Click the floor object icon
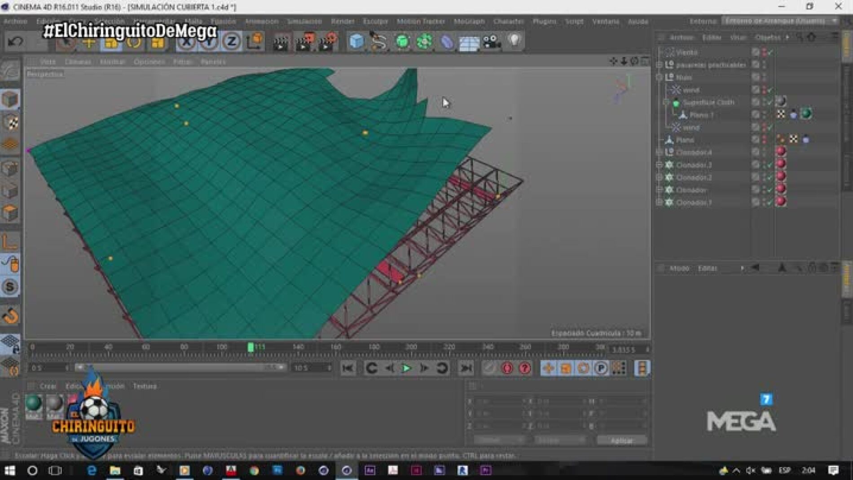The height and width of the screenshot is (480, 853). point(469,42)
